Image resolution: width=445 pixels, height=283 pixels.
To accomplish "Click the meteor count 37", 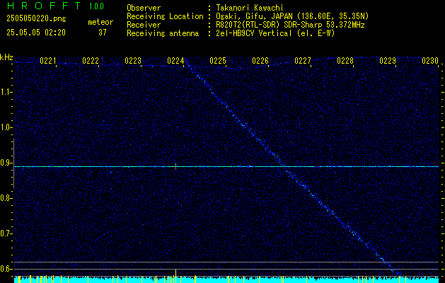I will tap(103, 33).
